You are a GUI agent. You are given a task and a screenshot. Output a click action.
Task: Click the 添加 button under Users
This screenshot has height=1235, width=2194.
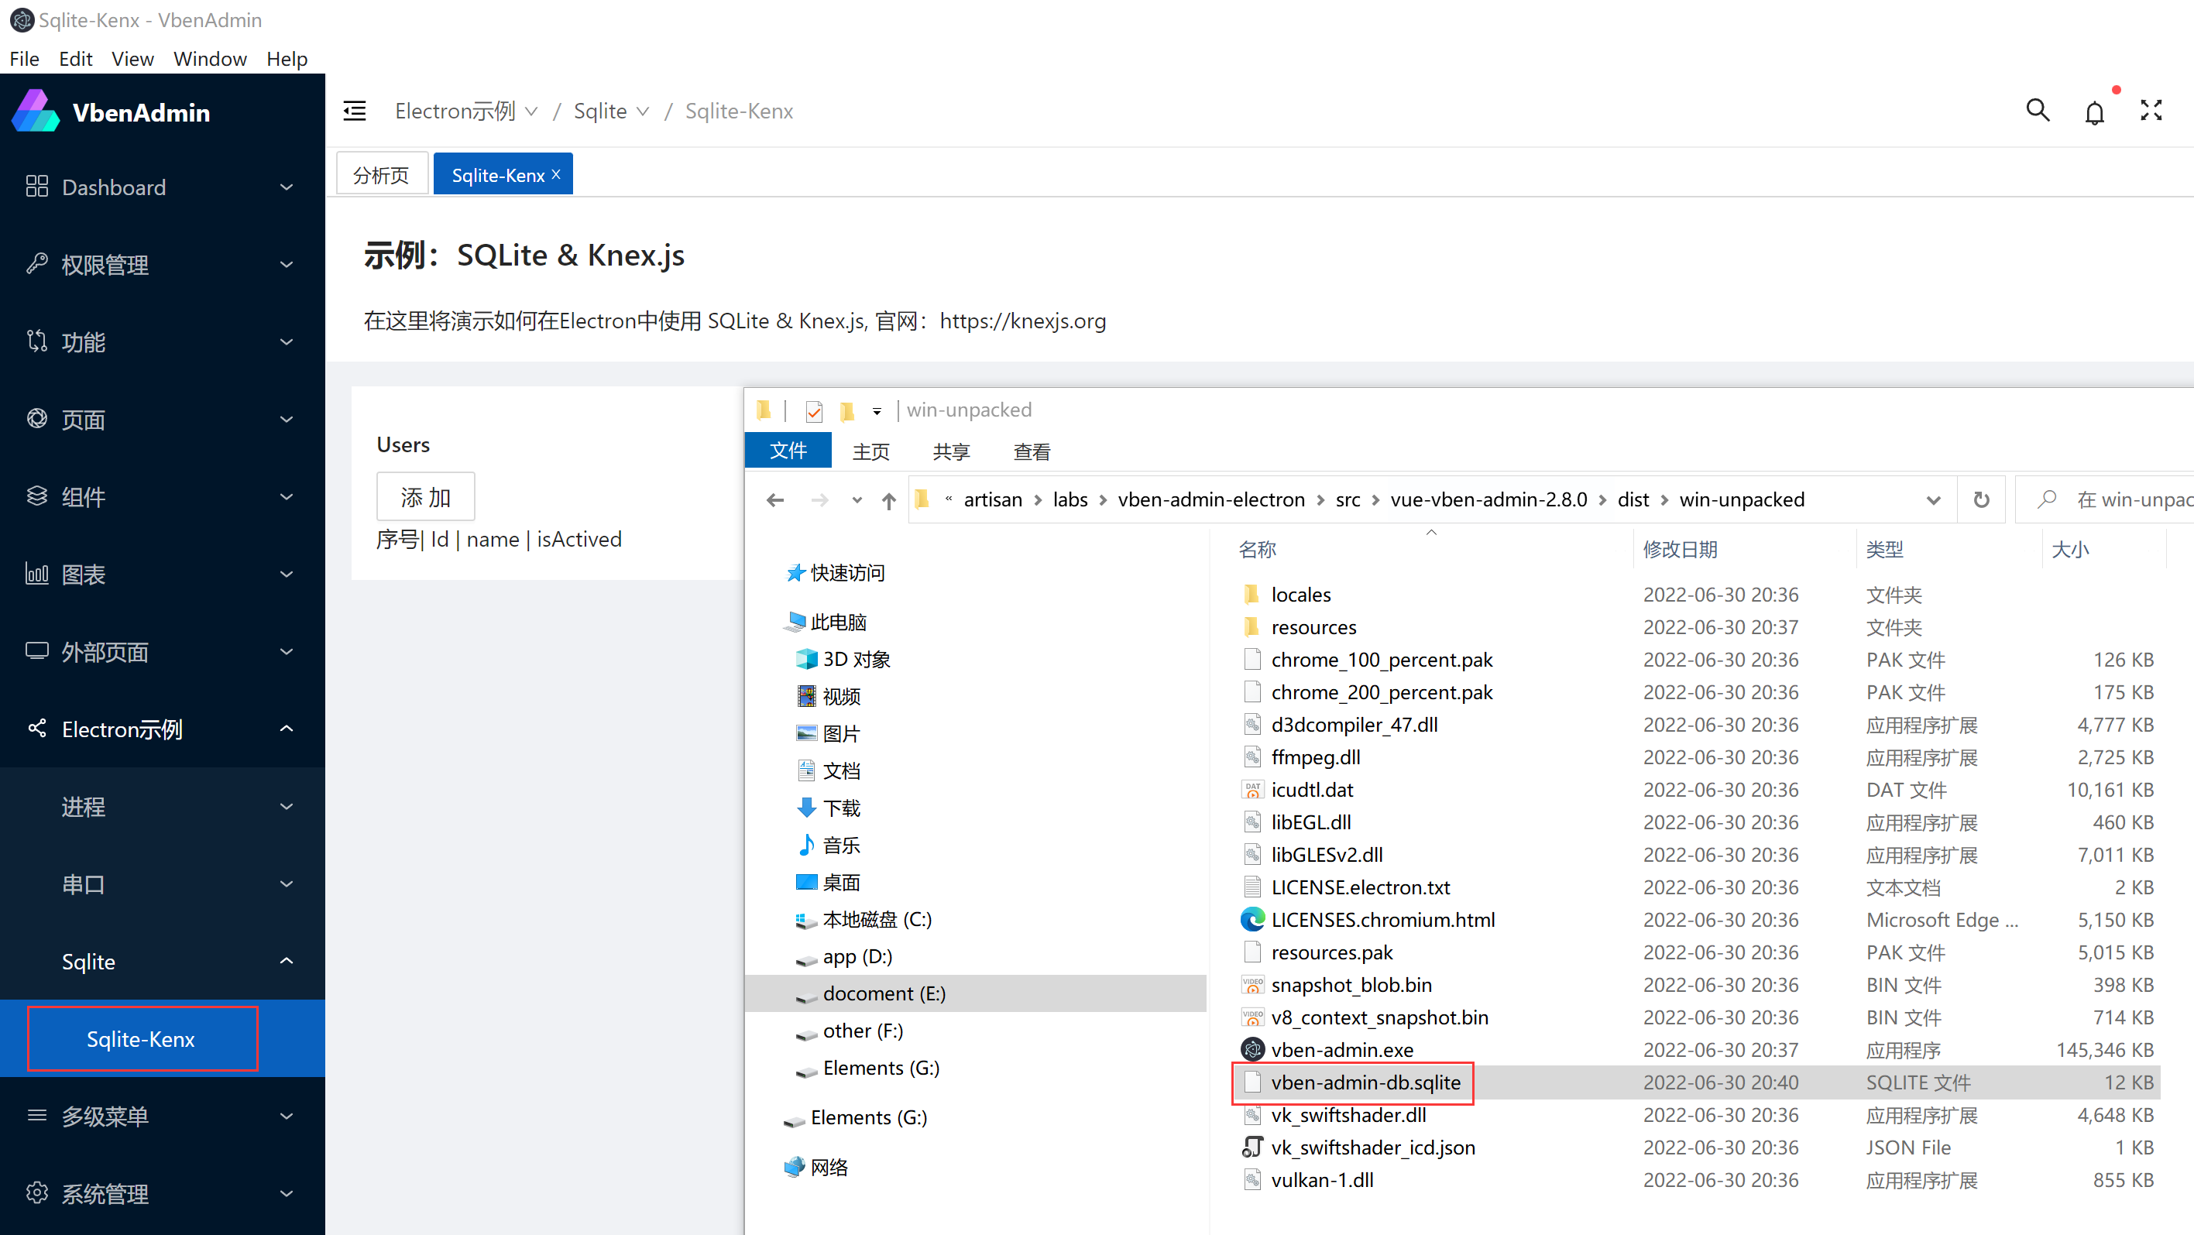click(425, 496)
